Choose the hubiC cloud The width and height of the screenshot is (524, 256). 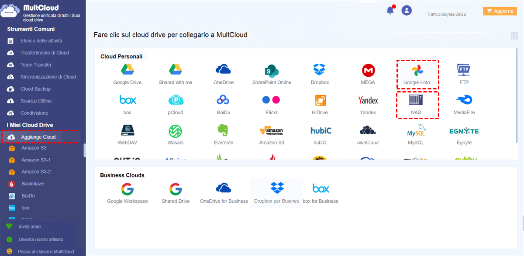[x=321, y=130]
